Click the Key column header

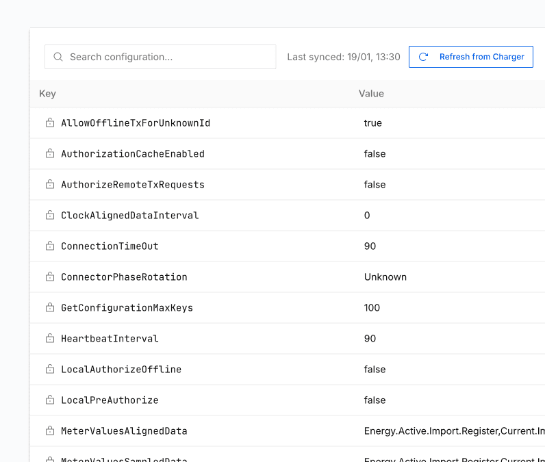pyautogui.click(x=48, y=94)
